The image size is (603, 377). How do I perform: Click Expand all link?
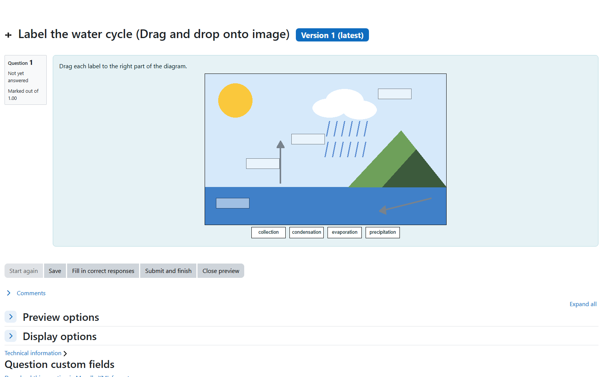[x=583, y=304]
